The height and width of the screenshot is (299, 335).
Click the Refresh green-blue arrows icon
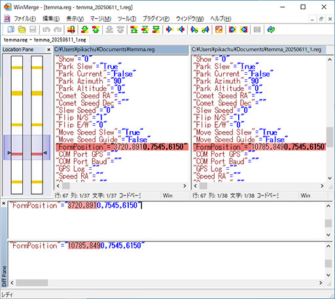tap(271, 30)
